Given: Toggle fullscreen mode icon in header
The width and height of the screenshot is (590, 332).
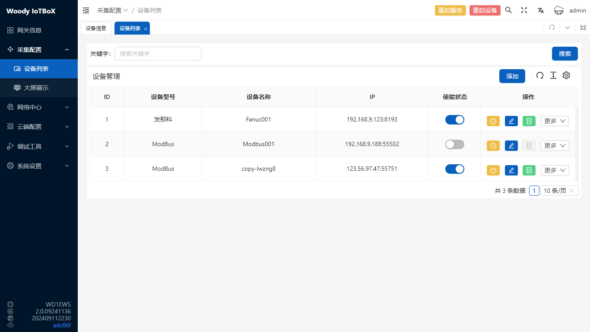Looking at the screenshot, I should [x=524, y=10].
